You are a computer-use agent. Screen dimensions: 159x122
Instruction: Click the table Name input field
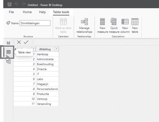pyautogui.click(x=35, y=23)
